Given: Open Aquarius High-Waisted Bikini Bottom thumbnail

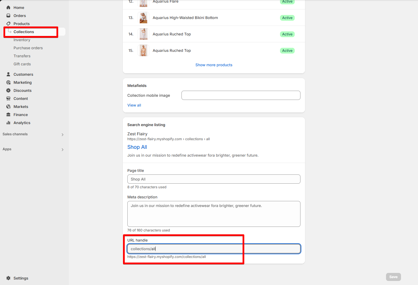Looking at the screenshot, I should click(x=143, y=18).
